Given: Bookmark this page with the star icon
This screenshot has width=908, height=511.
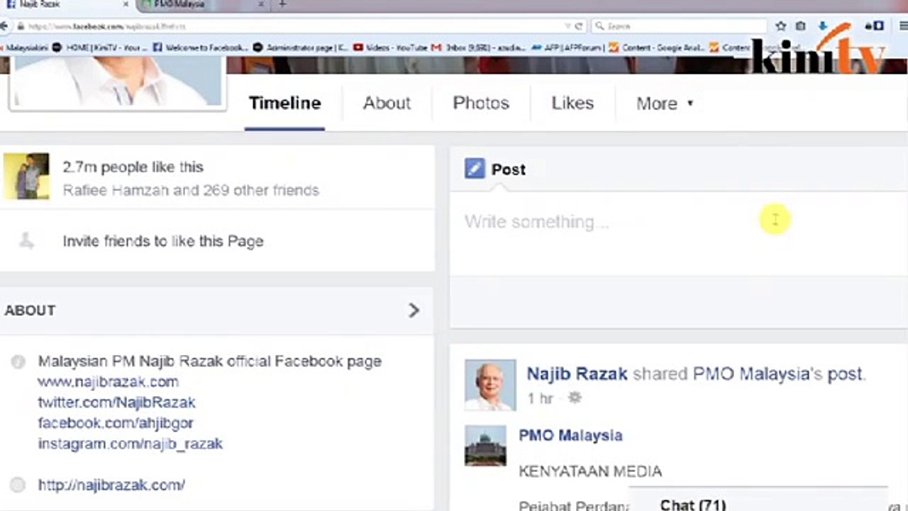Looking at the screenshot, I should [x=781, y=26].
